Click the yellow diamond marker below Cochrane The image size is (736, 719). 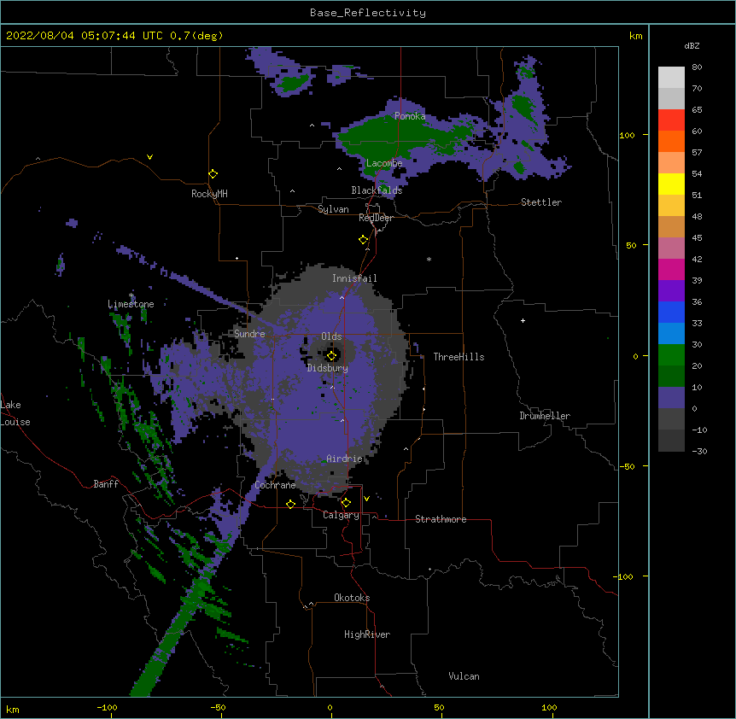click(x=290, y=504)
